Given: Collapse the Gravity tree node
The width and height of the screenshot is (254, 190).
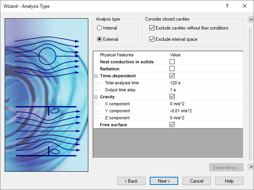Looking at the screenshot, I should pos(96,97).
